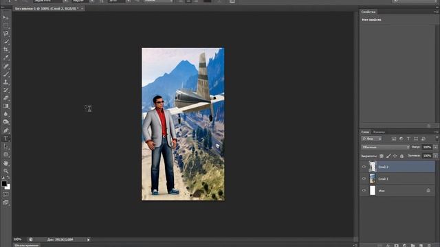Select the Фон layer row
This screenshot has height=247, width=440.
click(397, 191)
